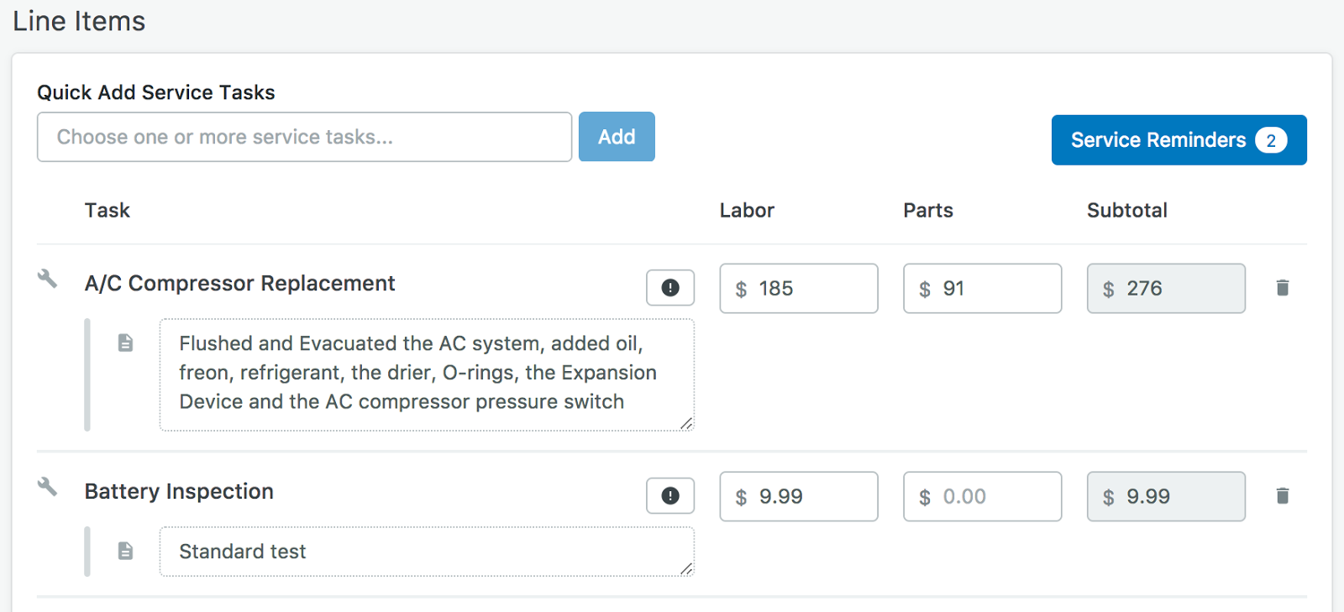1344x612 pixels.
Task: Click resize handle of Standard test textarea
Action: click(686, 569)
